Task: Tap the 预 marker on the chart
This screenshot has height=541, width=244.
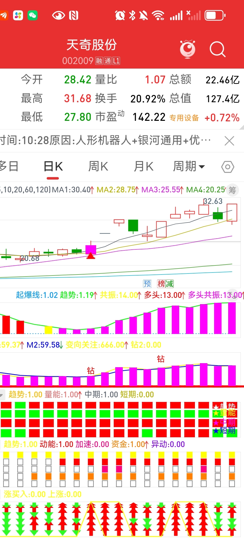Action: (147, 284)
